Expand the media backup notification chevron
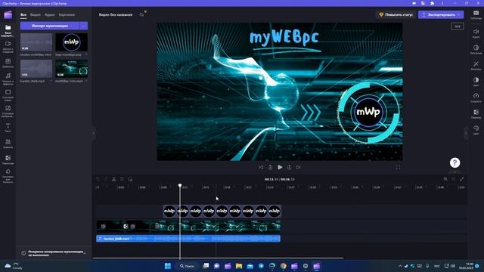The width and height of the screenshot is (484, 272). point(85,253)
